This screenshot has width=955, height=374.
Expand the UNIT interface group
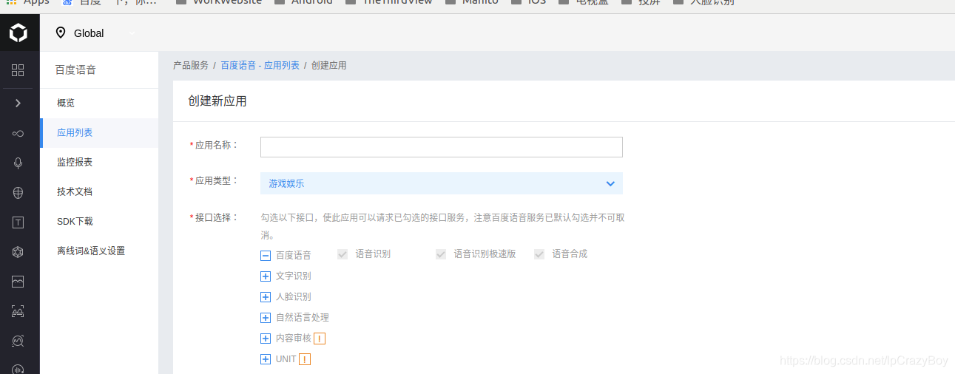pyautogui.click(x=266, y=359)
